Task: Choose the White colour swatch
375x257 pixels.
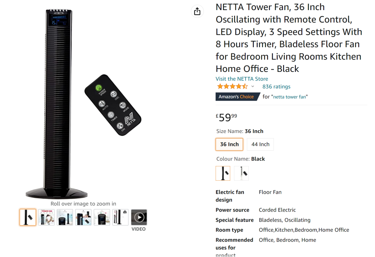Action: [x=241, y=173]
